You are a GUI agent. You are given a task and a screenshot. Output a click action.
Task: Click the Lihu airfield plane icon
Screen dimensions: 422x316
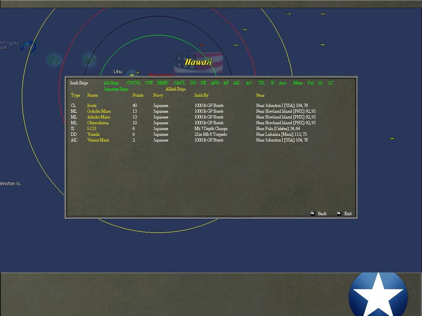click(138, 72)
